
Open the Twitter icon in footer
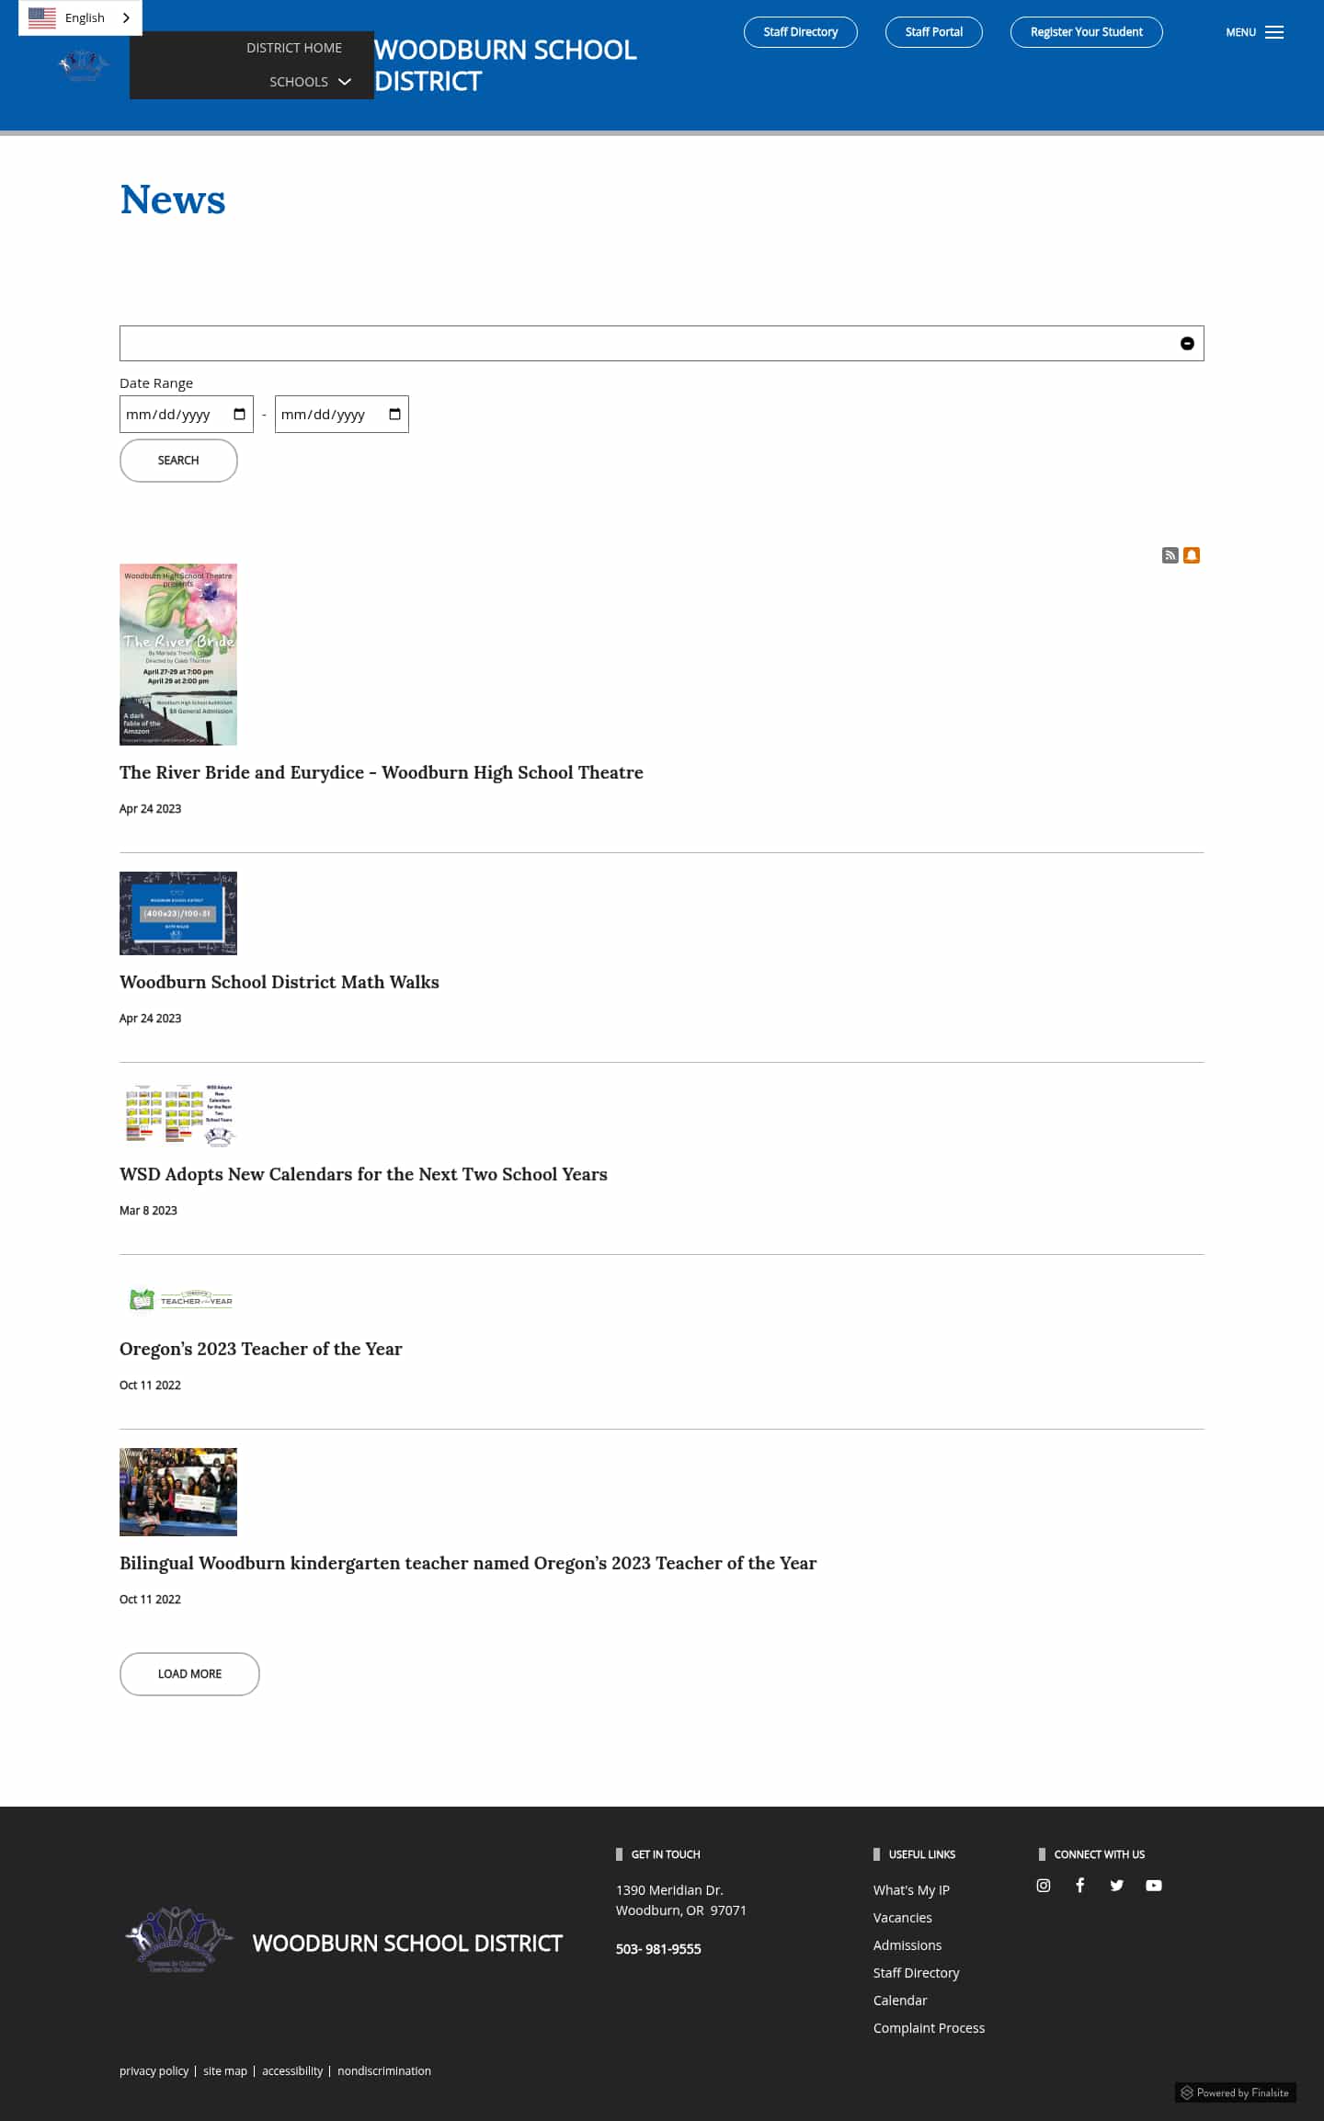[1117, 1886]
